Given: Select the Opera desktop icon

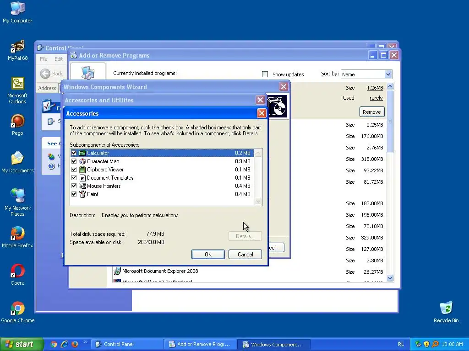Looking at the screenshot, I should coord(17,275).
